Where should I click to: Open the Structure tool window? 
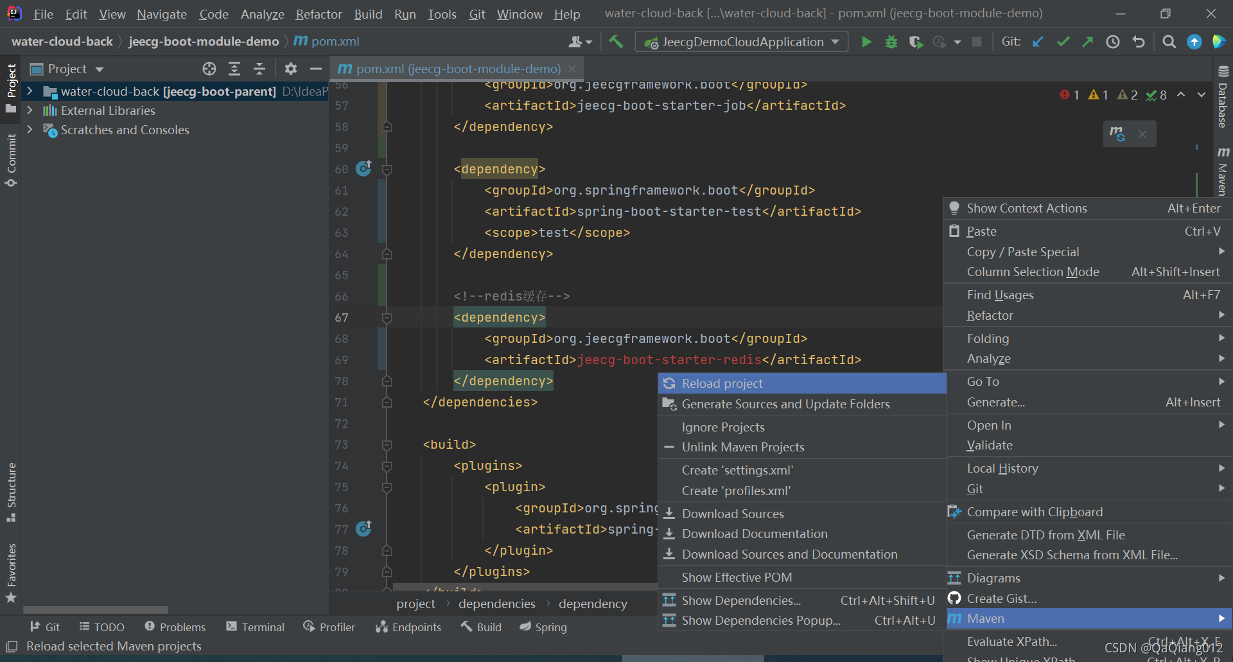click(x=11, y=492)
